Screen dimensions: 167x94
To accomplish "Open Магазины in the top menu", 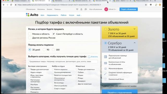I will pyautogui.click(x=41, y=9).
